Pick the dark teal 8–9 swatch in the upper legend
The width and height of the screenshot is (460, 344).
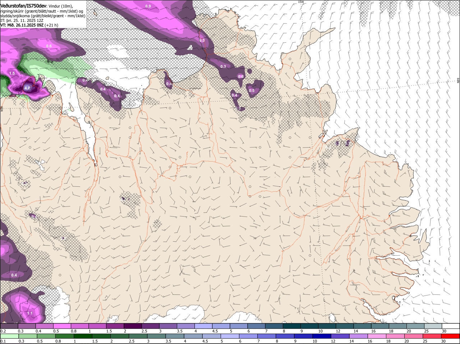pyautogui.click(x=292, y=326)
